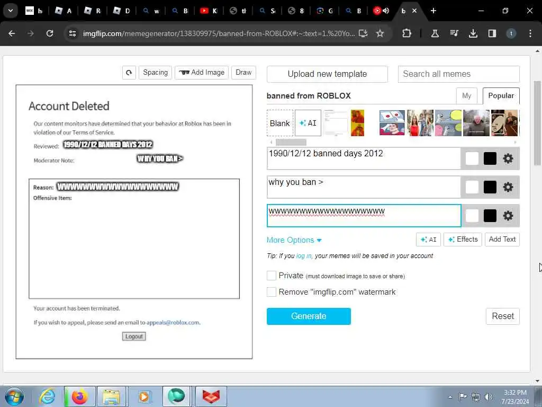Image resolution: width=542 pixels, height=407 pixels.
Task: Click the Add Image button
Action: tap(202, 72)
